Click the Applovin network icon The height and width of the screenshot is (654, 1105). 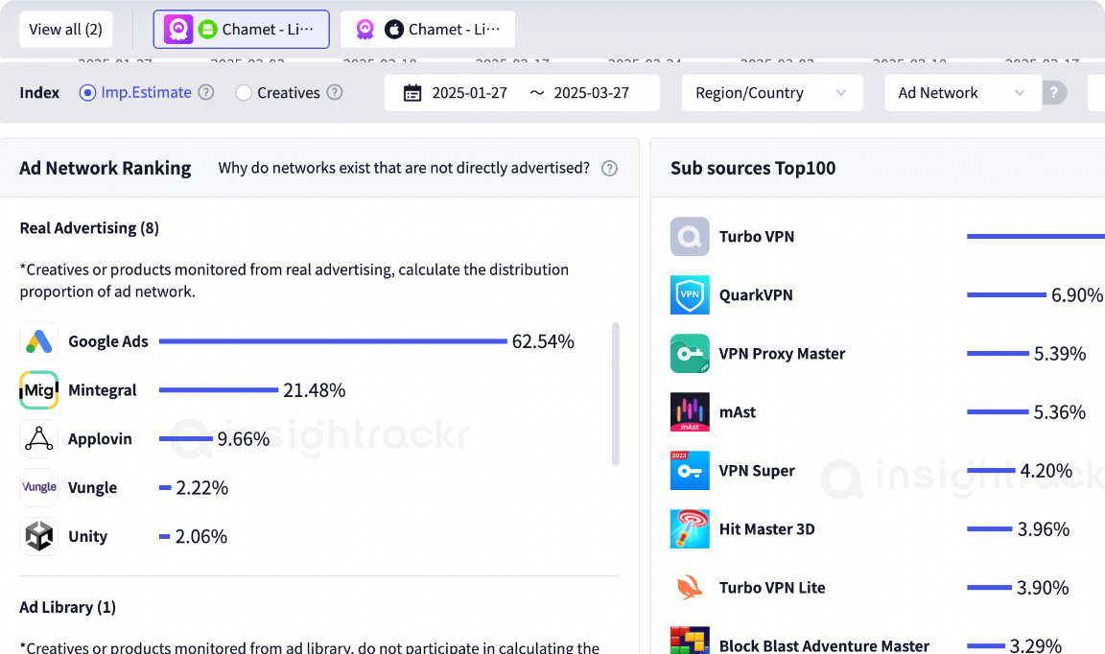coord(38,439)
